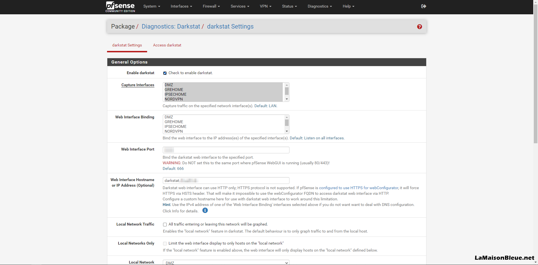
Task: Expand the Status menu
Action: (289, 6)
